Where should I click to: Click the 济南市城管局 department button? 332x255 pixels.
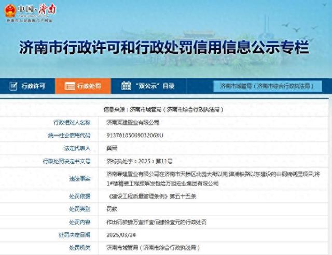[x=268, y=86]
